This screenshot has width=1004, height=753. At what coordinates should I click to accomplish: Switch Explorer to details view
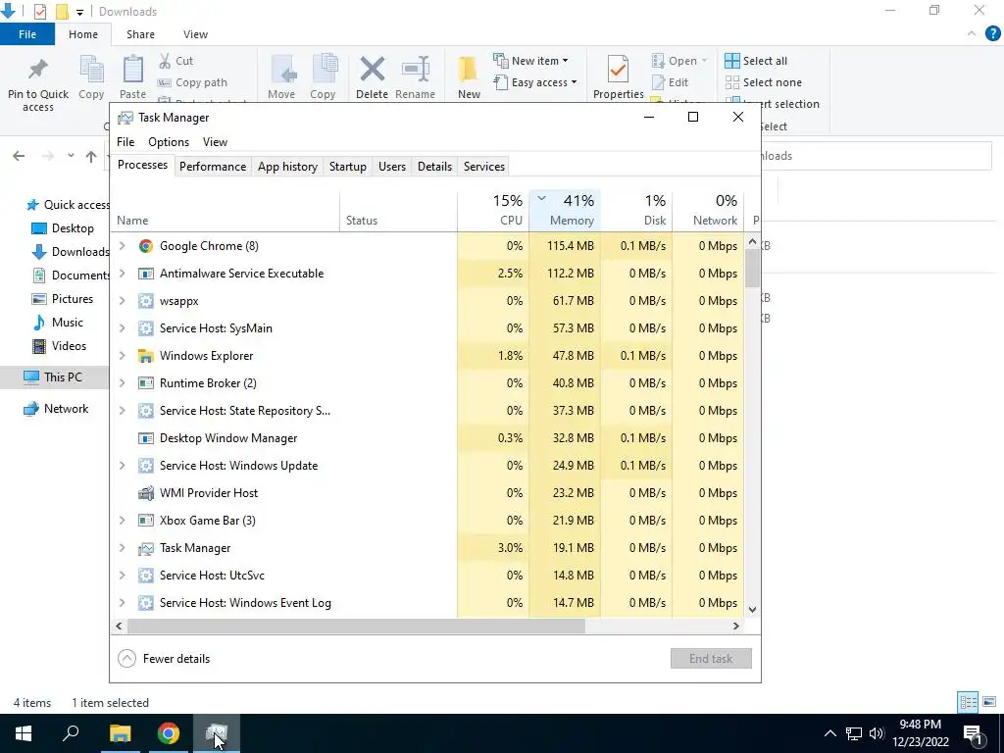pyautogui.click(x=968, y=702)
